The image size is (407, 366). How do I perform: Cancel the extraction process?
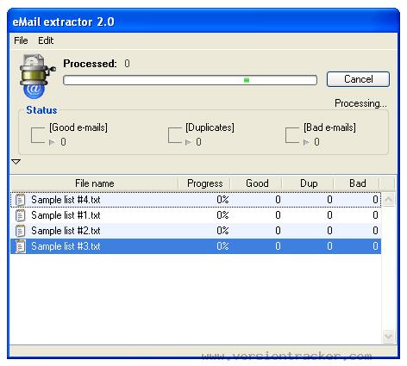point(358,79)
